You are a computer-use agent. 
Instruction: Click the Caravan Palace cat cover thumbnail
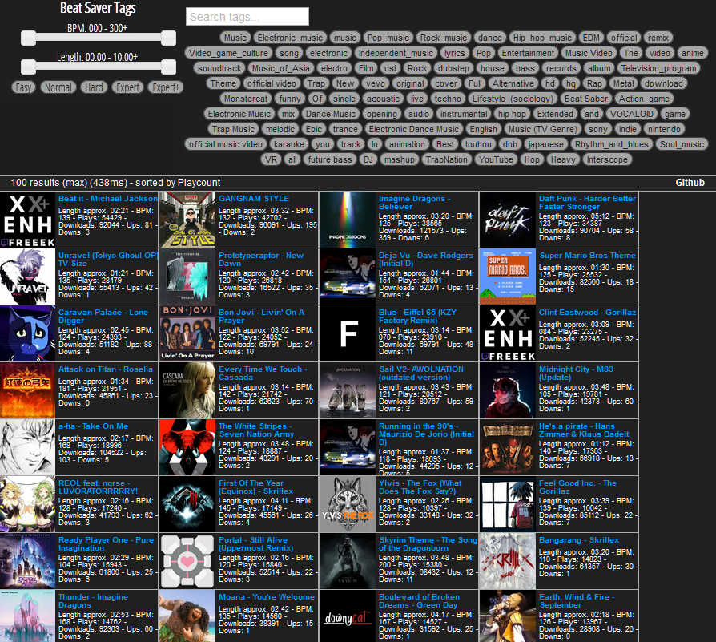point(27,333)
